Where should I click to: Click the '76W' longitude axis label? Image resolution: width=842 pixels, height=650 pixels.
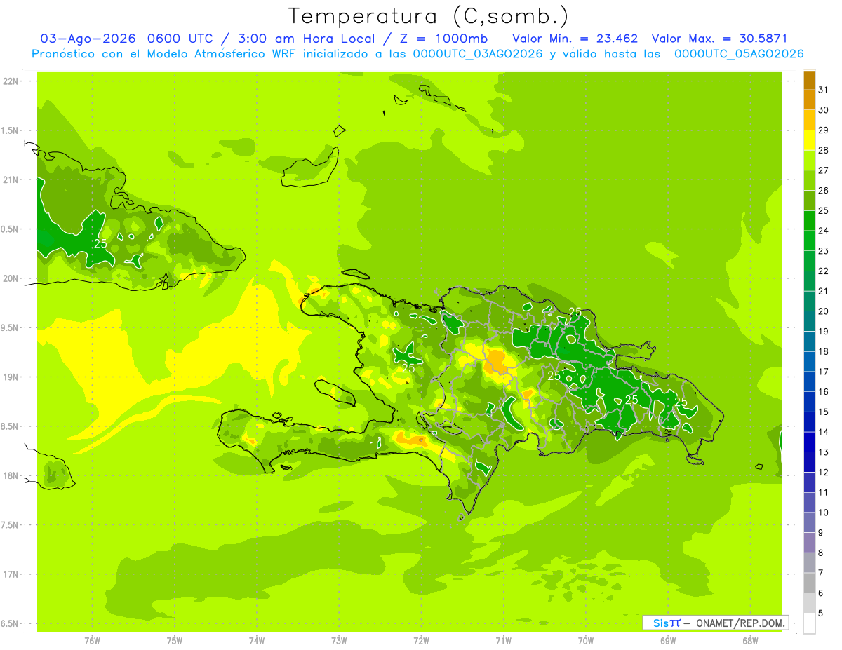pyautogui.click(x=92, y=641)
